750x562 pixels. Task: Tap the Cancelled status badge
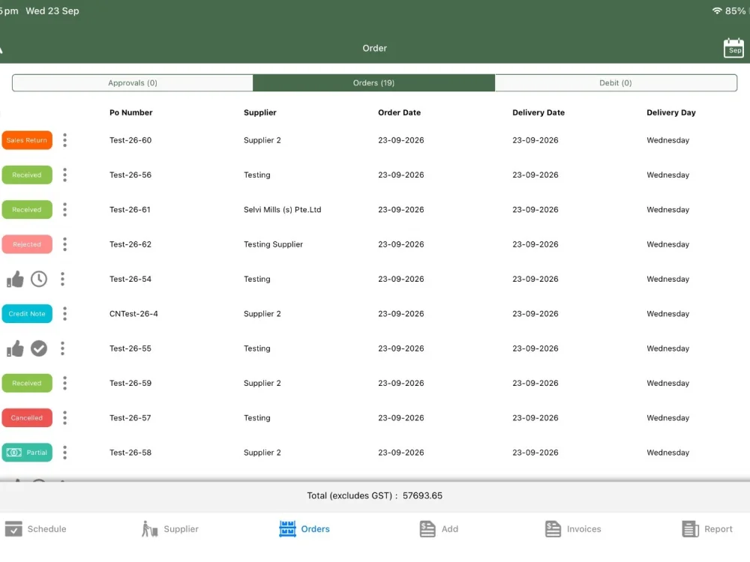(27, 417)
